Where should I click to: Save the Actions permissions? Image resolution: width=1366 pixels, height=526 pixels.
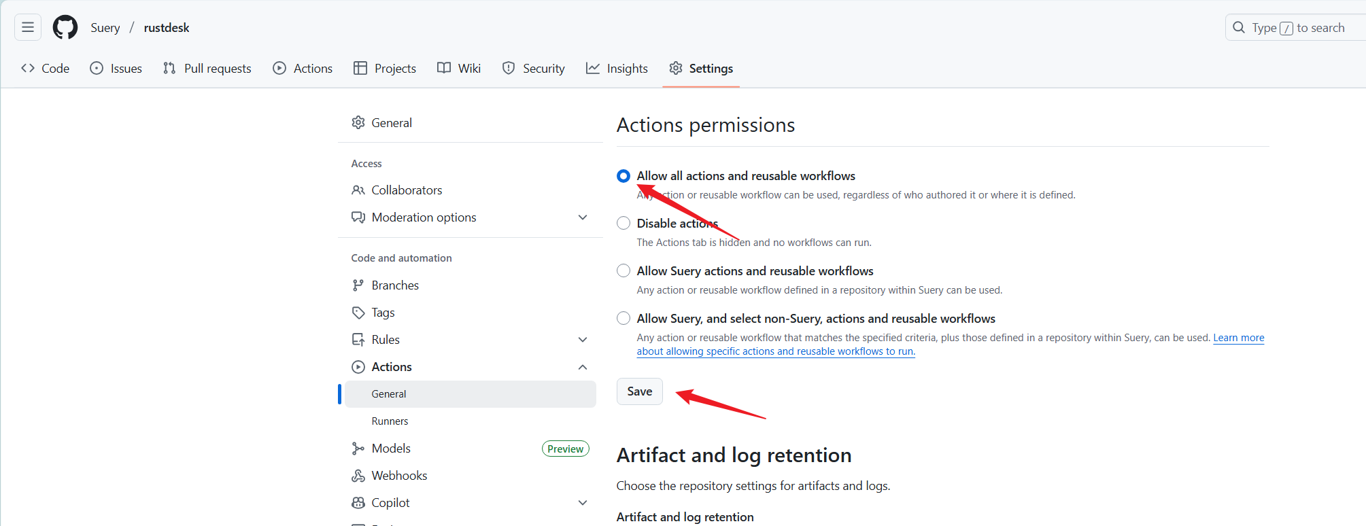[x=640, y=391]
